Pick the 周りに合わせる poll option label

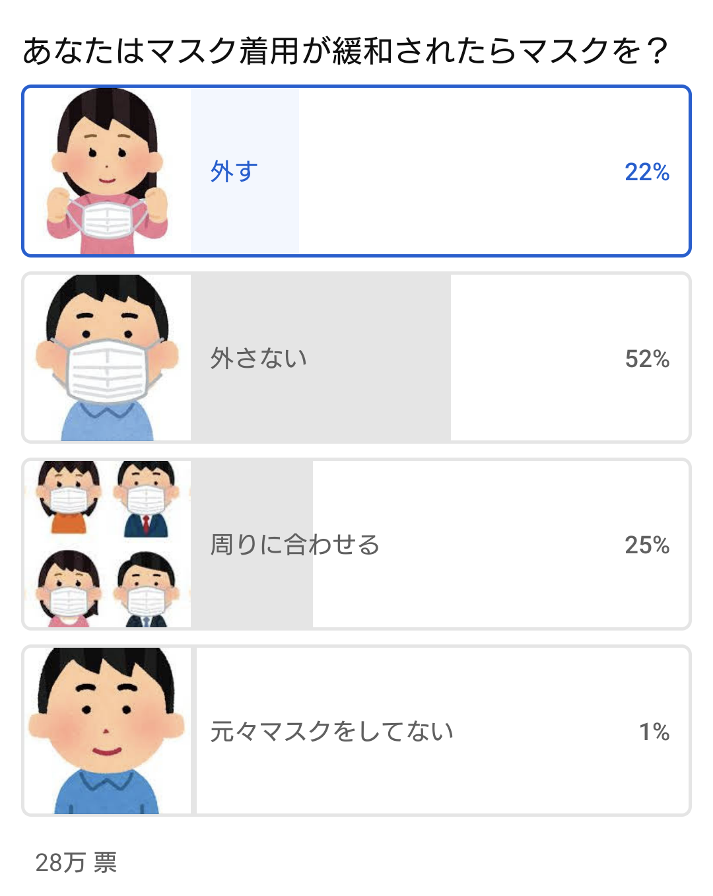point(295,545)
